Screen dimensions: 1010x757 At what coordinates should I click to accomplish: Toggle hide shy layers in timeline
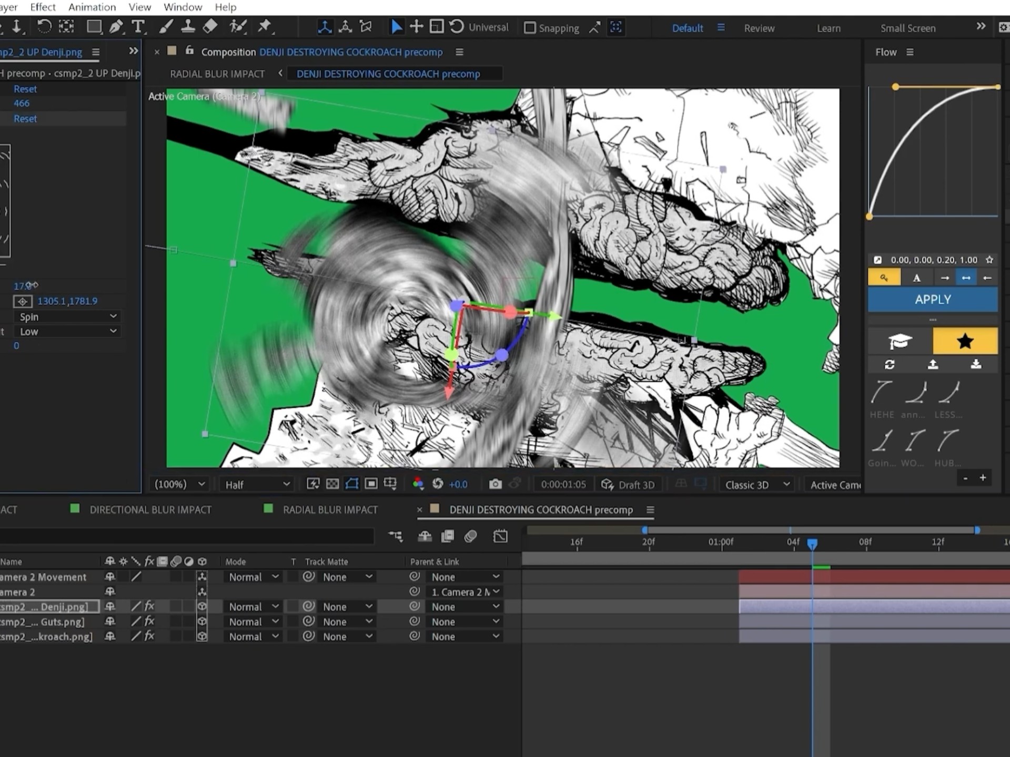click(x=425, y=536)
